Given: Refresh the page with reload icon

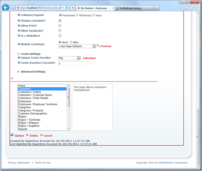Looking at the screenshot, I should (x=70, y=8).
